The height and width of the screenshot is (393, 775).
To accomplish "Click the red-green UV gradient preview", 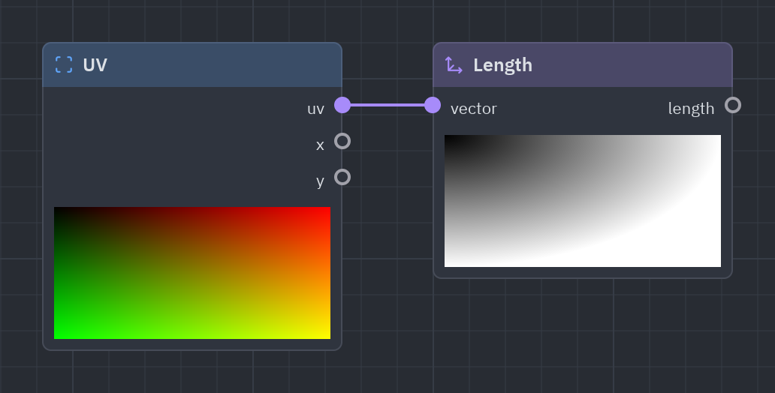I will click(192, 273).
